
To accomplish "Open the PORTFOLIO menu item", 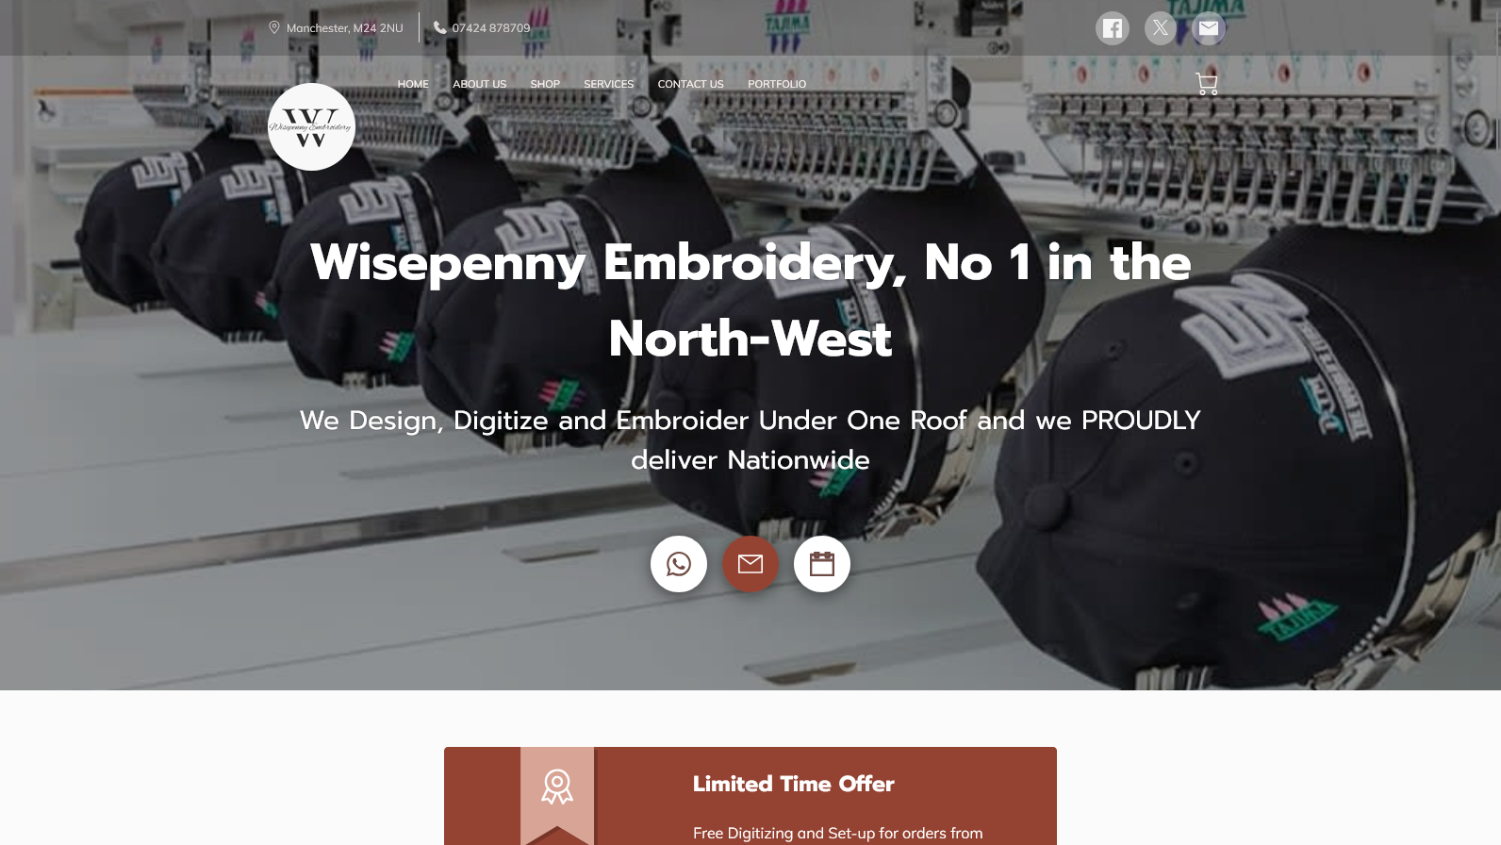I will coord(777,84).
